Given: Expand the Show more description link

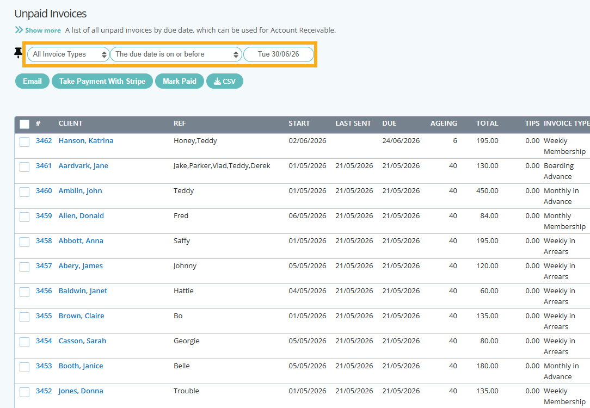Looking at the screenshot, I should (x=43, y=30).
